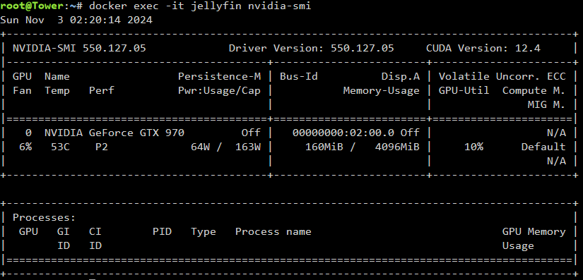
Task: Click the MIG M. header
Action: click(x=546, y=104)
